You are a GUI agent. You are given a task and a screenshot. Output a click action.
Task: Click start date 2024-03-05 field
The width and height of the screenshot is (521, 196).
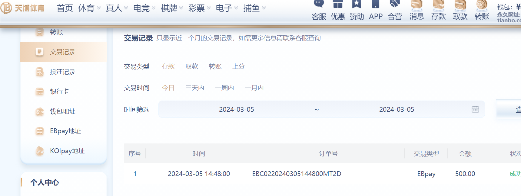(x=237, y=109)
